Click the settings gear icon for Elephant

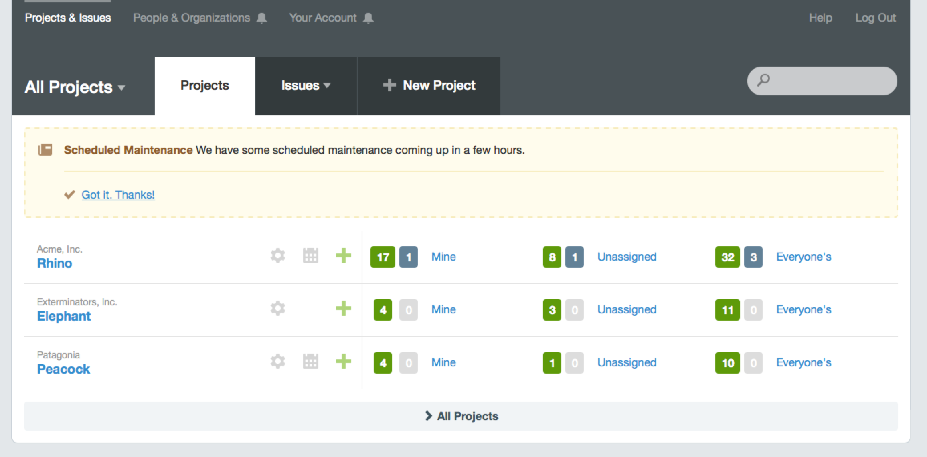(278, 310)
